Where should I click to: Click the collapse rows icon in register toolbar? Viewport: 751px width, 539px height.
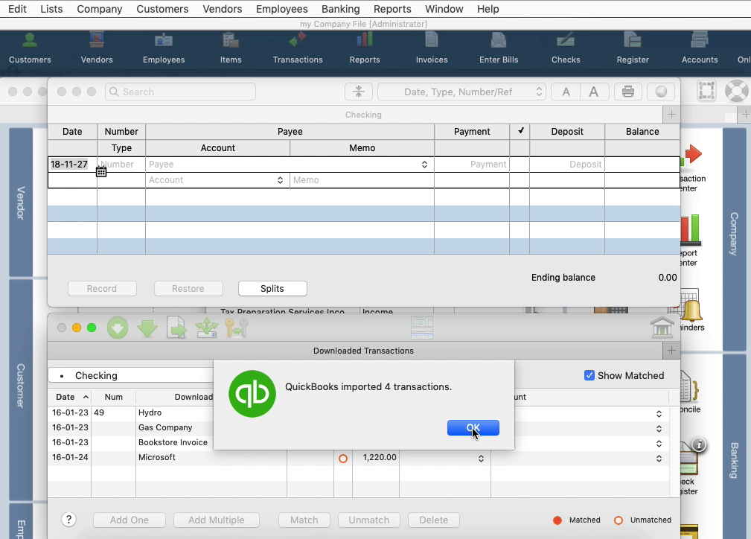(359, 92)
